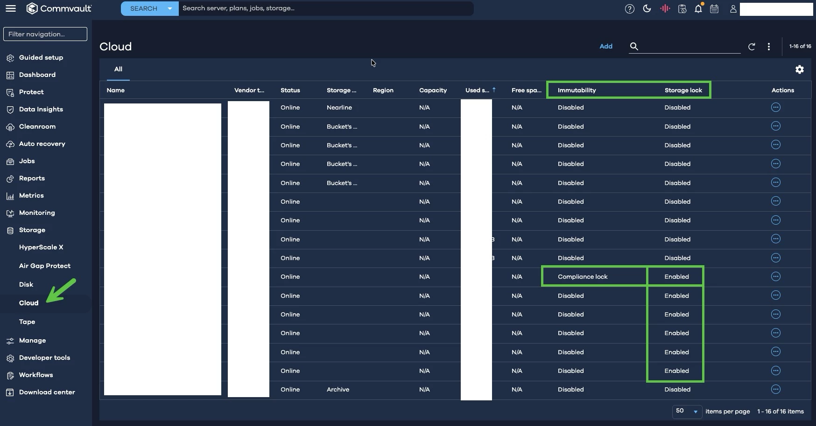Open Reports in sidebar
Image resolution: width=816 pixels, height=426 pixels.
(32, 179)
